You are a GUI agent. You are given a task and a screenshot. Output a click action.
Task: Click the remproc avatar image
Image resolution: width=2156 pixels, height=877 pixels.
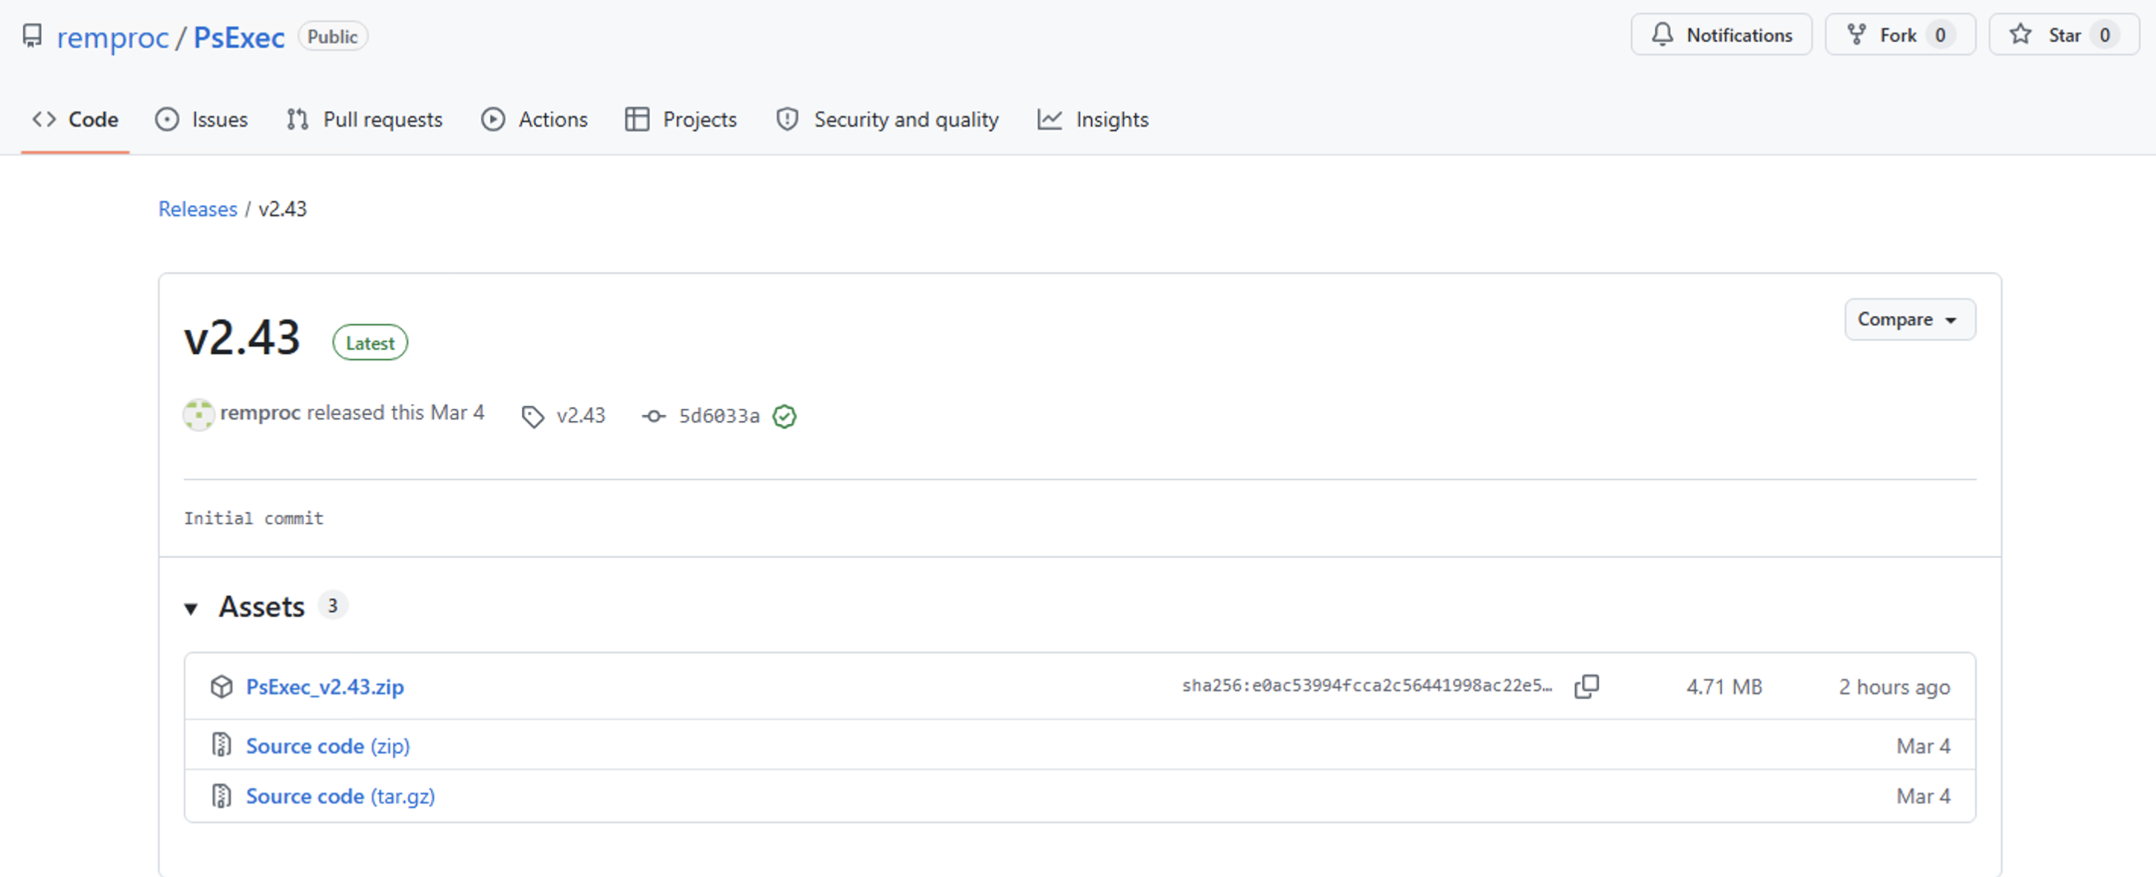click(x=198, y=415)
